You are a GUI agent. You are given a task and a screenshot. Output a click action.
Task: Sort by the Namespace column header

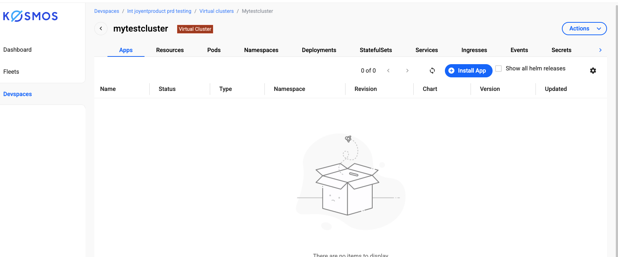click(289, 89)
